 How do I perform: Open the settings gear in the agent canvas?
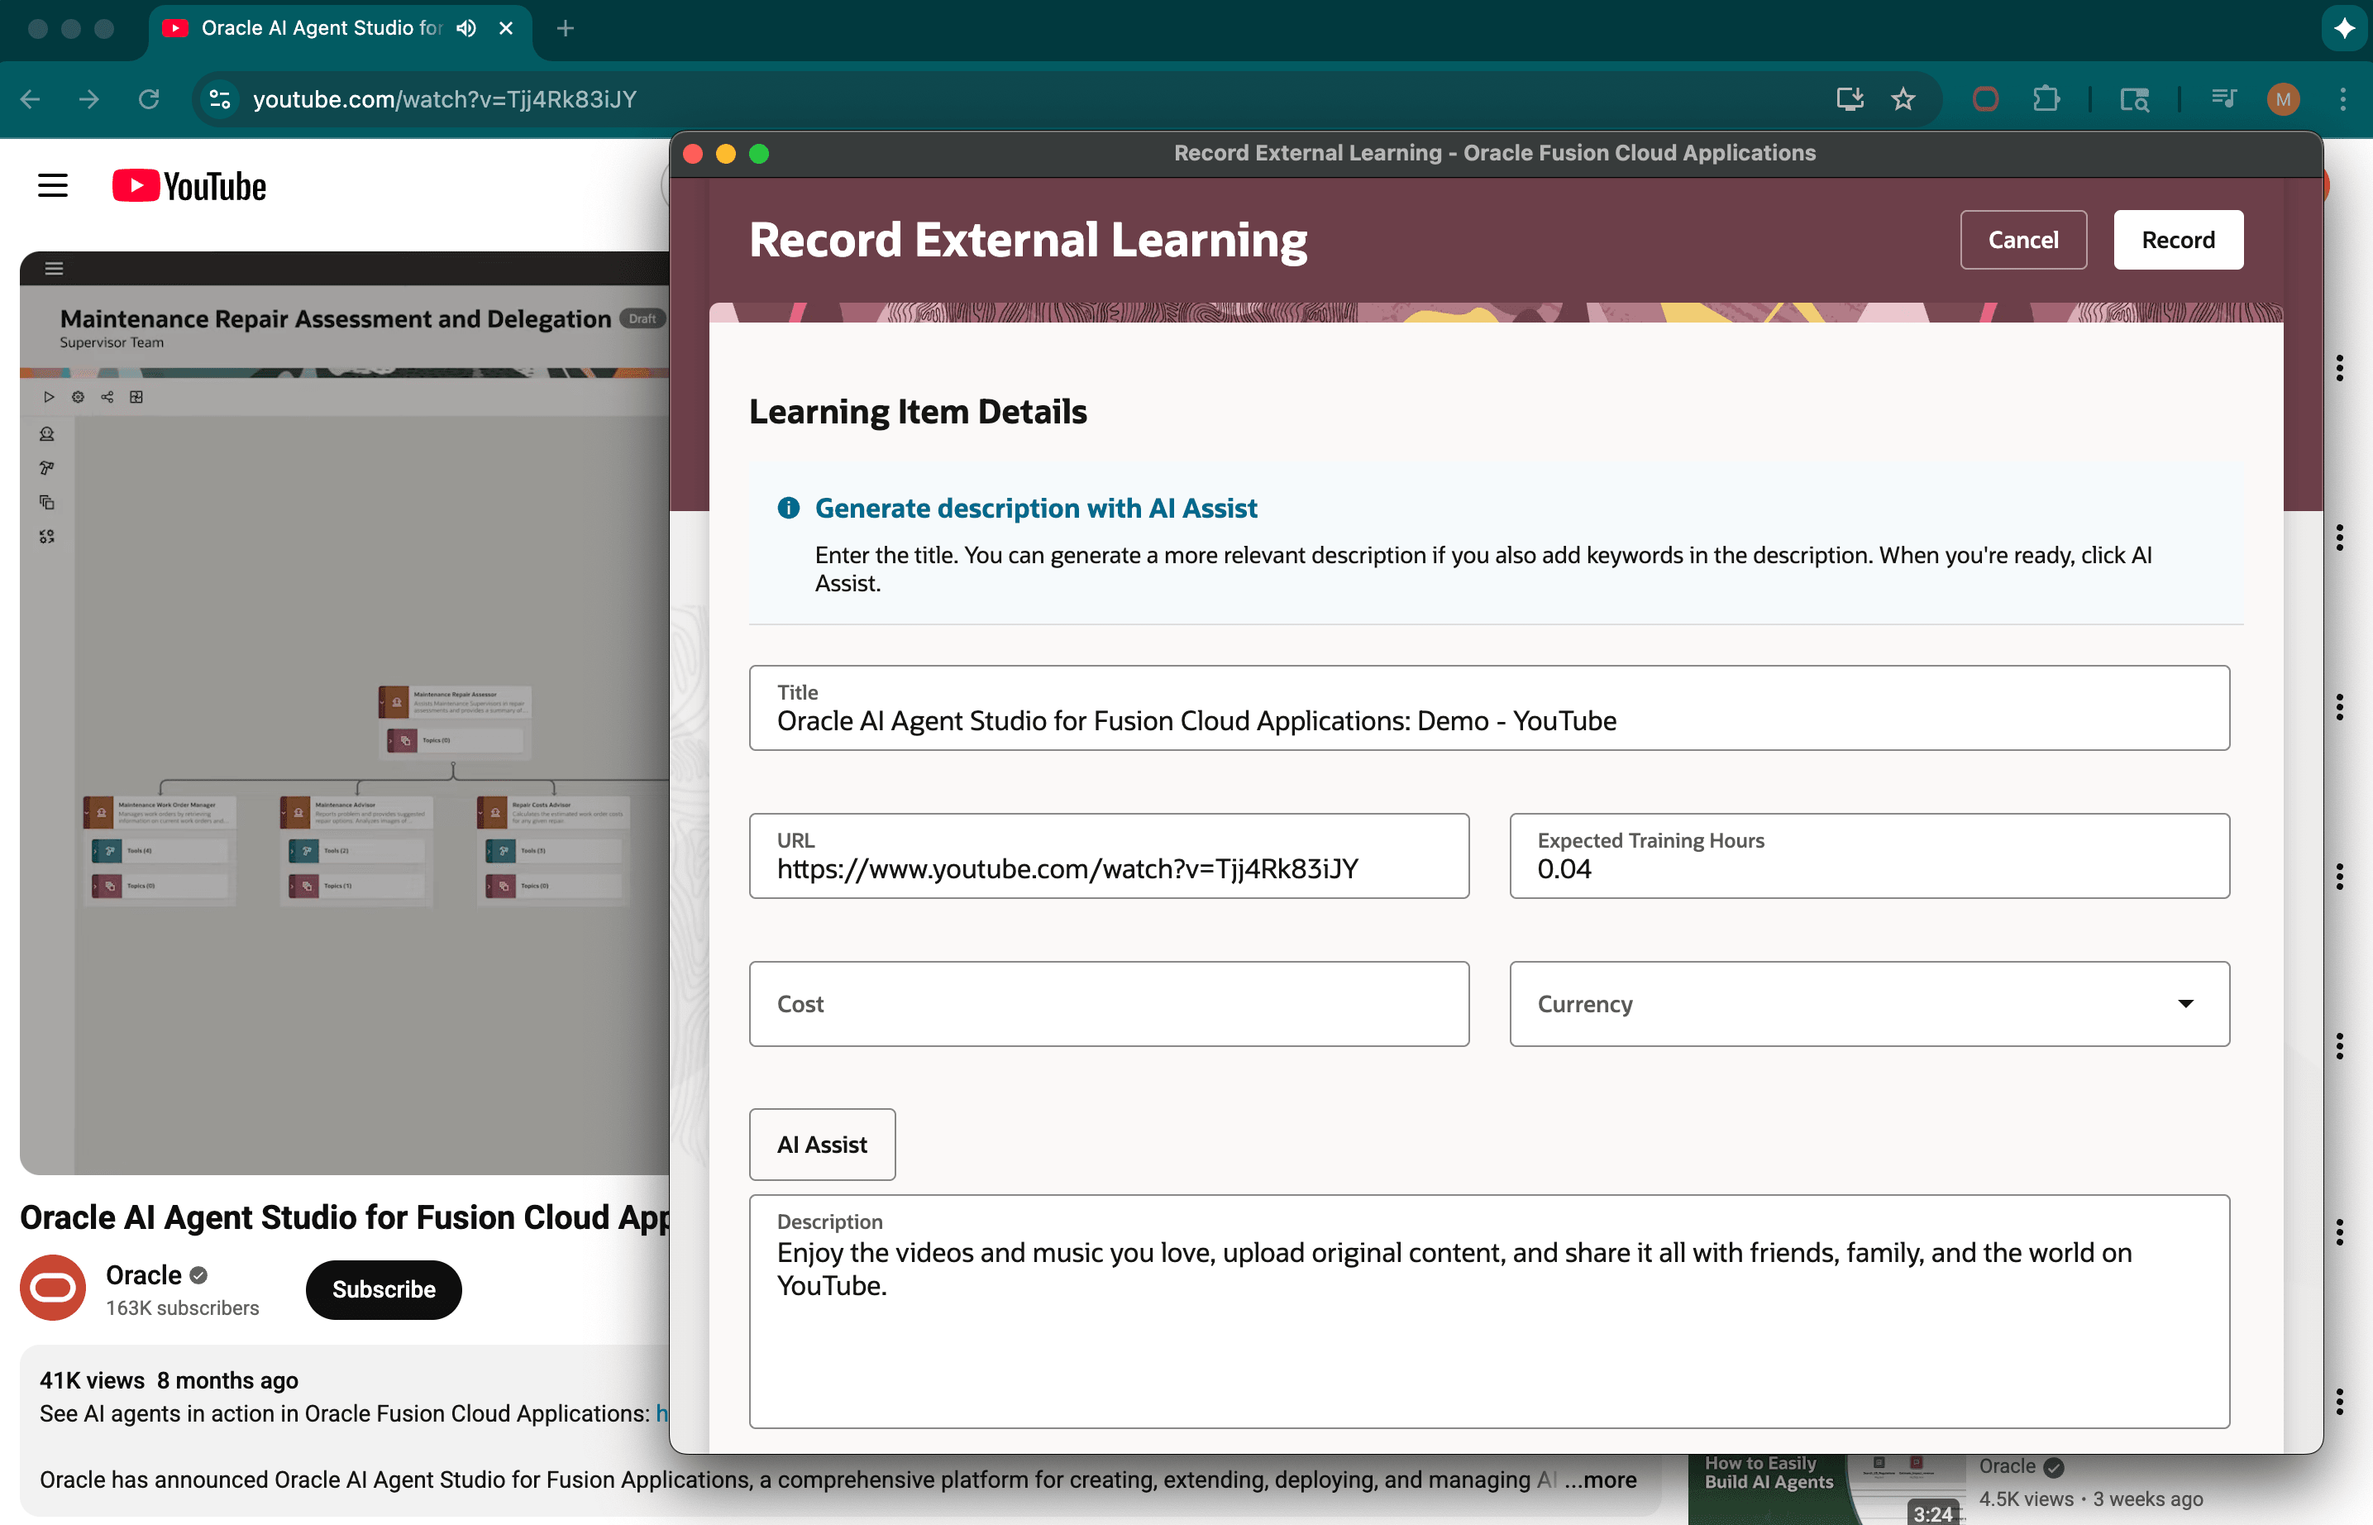click(x=79, y=396)
